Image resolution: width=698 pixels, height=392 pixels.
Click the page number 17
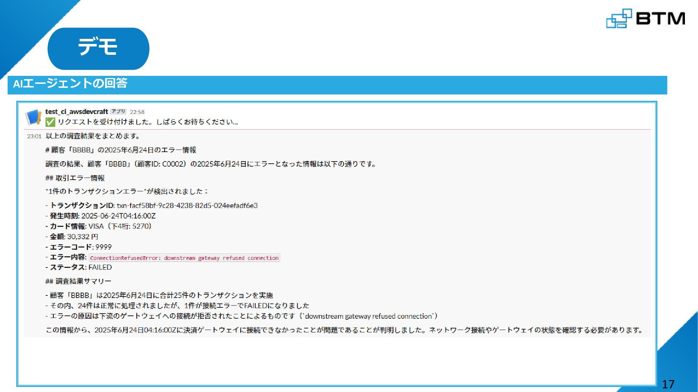[668, 384]
